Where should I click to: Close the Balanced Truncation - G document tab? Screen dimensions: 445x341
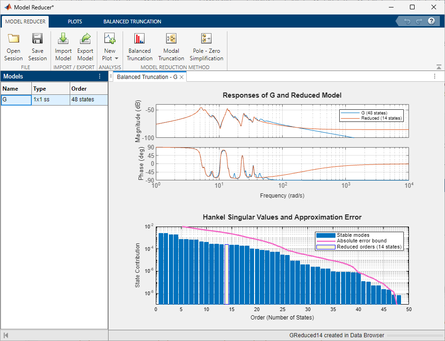[182, 77]
